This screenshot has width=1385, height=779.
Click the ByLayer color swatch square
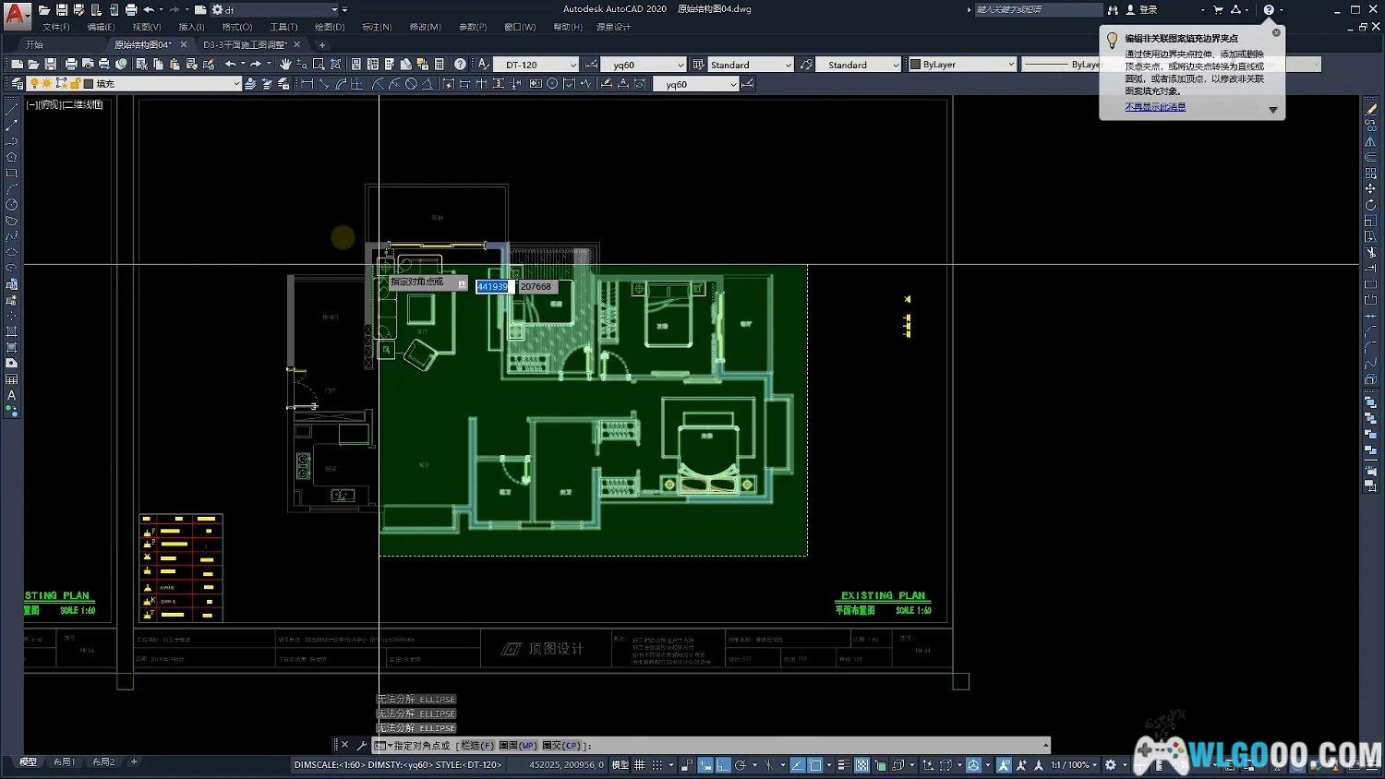tap(915, 65)
